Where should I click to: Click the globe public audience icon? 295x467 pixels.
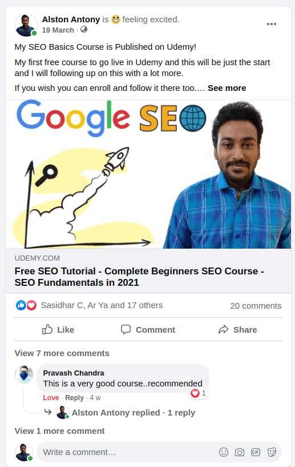(x=84, y=30)
